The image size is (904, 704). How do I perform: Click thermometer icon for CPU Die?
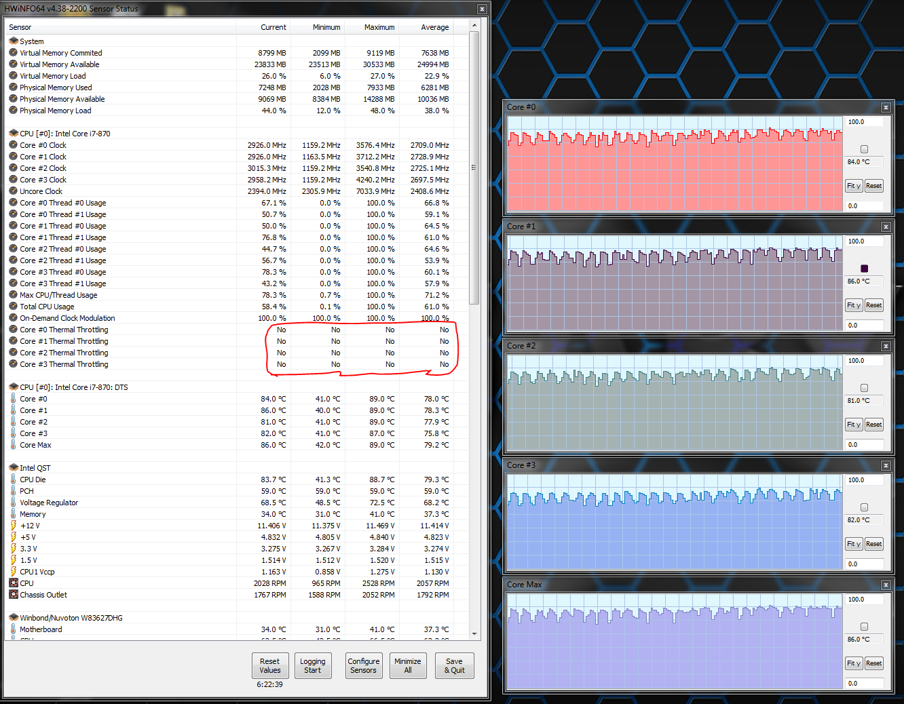click(13, 480)
